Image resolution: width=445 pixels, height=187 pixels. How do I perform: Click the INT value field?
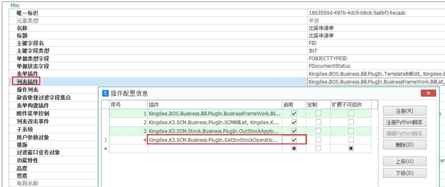[x=375, y=51]
